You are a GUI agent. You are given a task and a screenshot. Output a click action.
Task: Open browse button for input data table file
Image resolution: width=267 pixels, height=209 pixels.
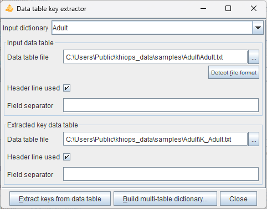point(254,57)
